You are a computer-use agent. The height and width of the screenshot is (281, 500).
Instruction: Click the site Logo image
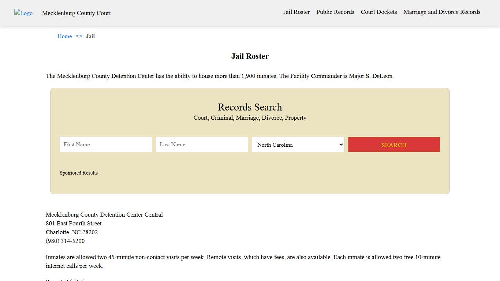point(23,13)
